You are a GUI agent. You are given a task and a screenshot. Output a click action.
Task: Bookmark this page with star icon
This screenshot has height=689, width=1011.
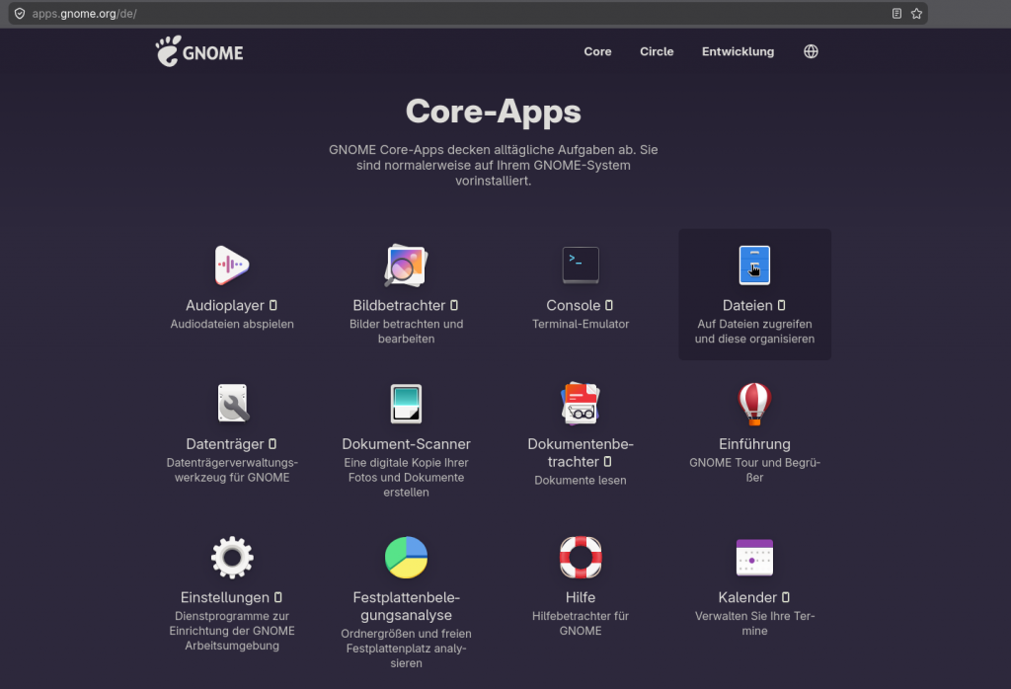[x=916, y=14]
